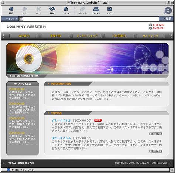175x173 pixels.
Task: Open the ENGLISH link
Action: click(x=158, y=28)
